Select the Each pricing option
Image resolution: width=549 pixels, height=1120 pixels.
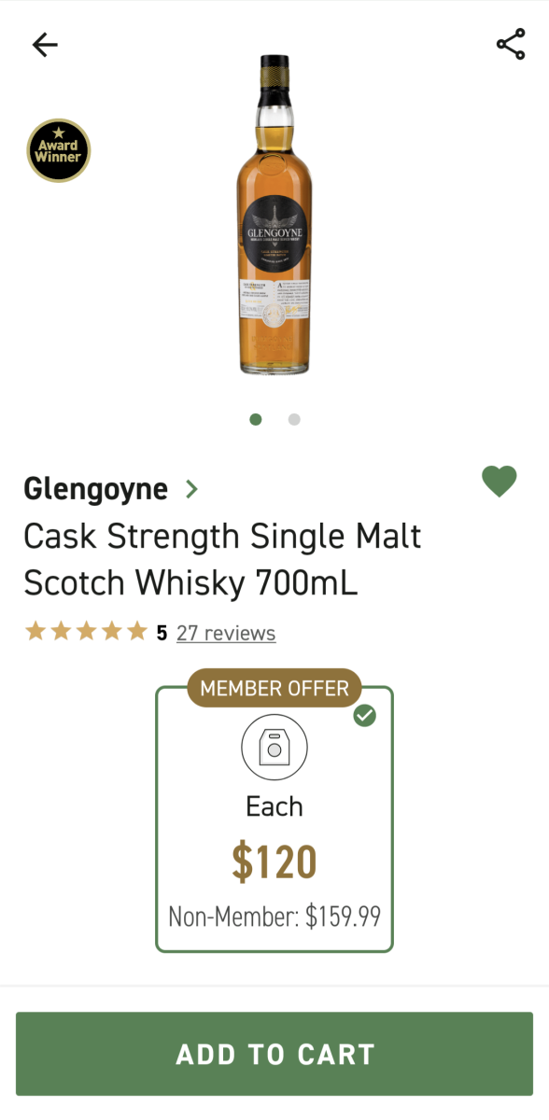274,805
